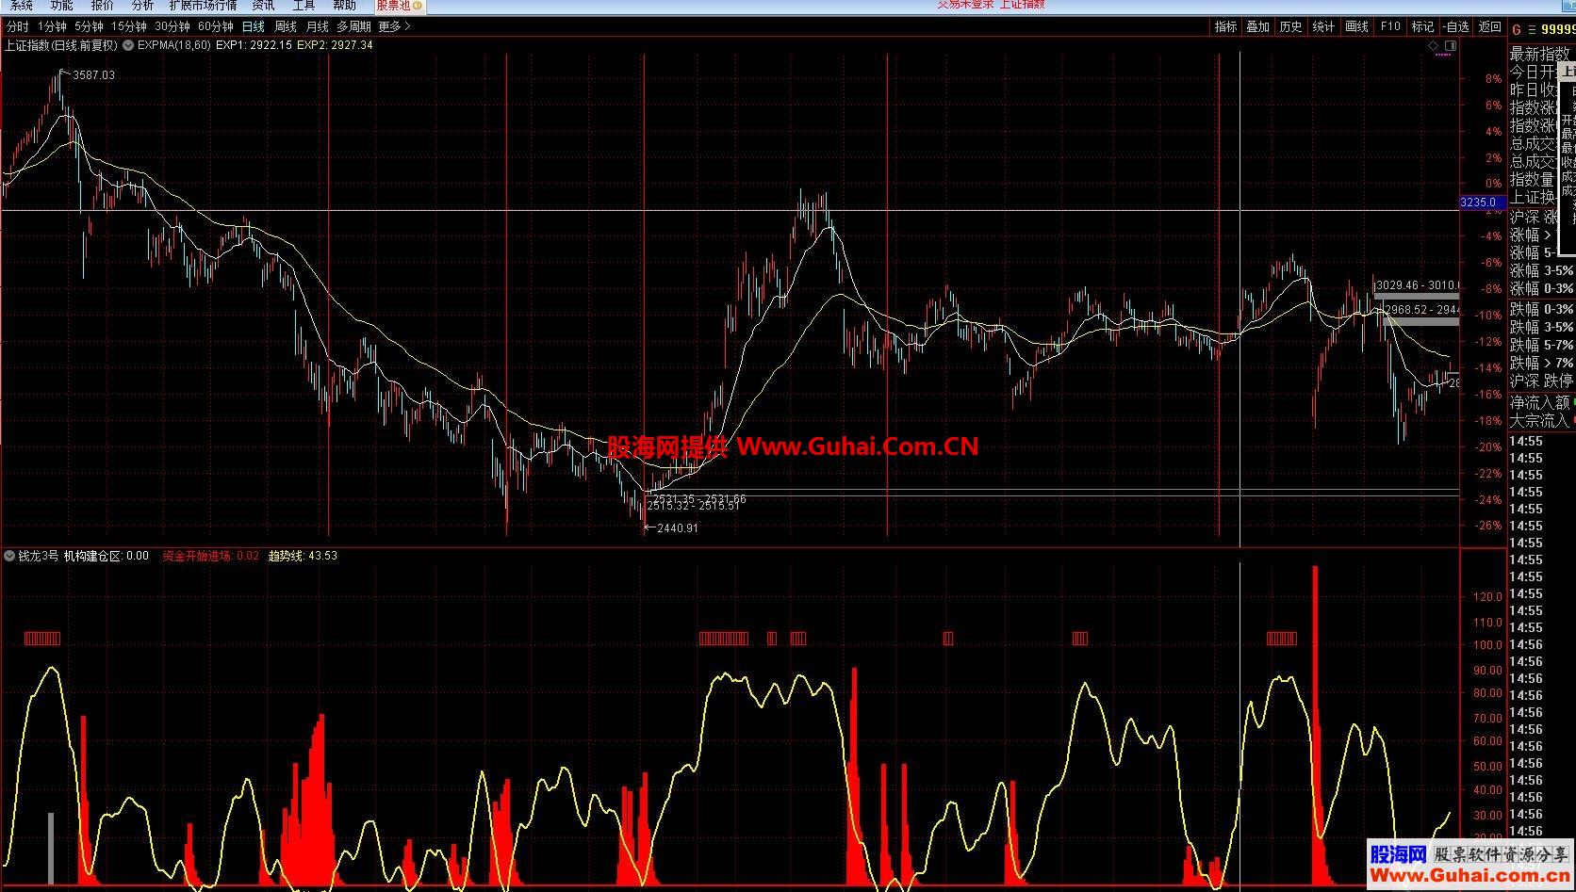This screenshot has width=1576, height=892.
Task: Open the 资讯 menu
Action: pos(263,6)
